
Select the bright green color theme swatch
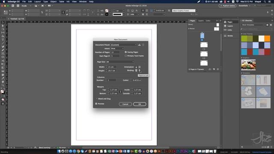pos(244,38)
